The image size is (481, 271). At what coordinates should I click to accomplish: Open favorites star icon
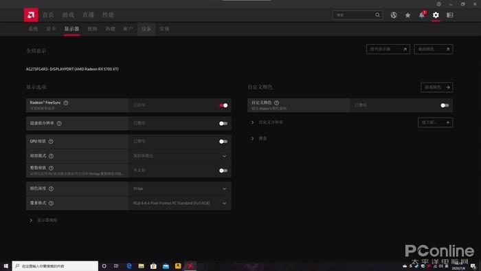407,15
